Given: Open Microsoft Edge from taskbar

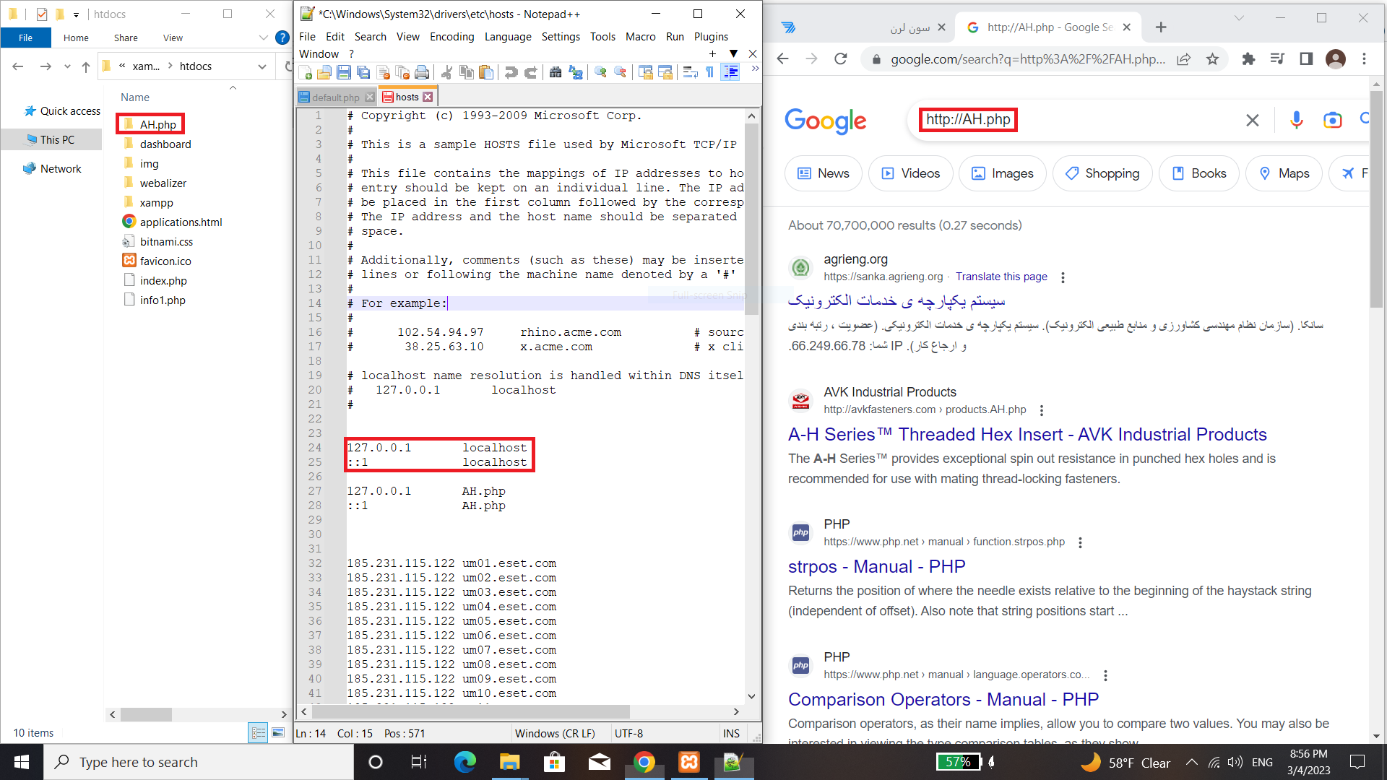Looking at the screenshot, I should (x=465, y=762).
